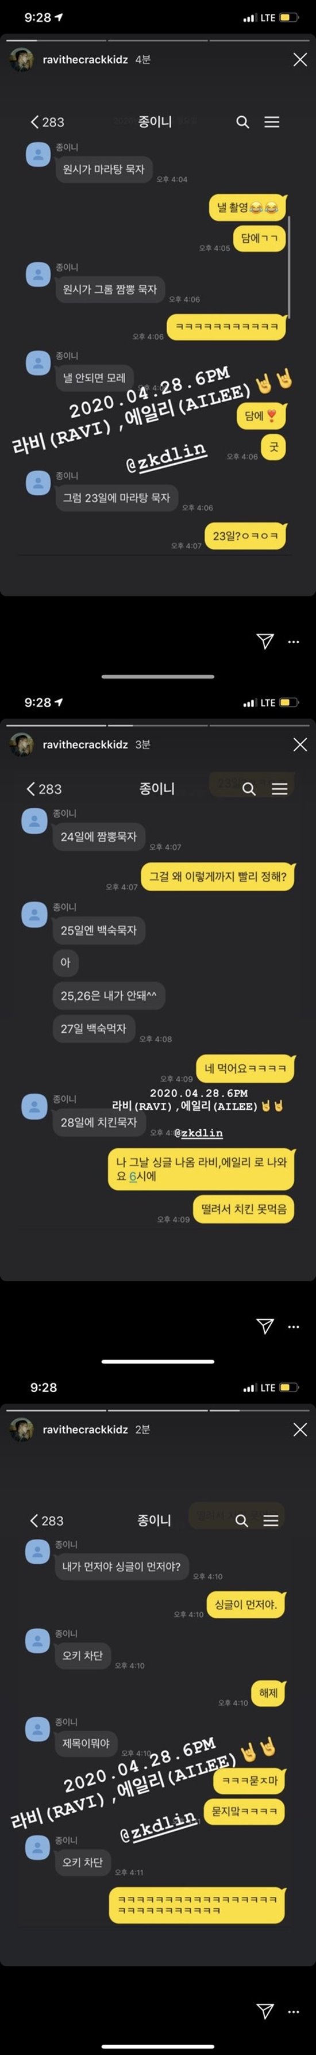Select the "그걸 왜 이렇게까지 빨리 정해?" bubble

(x=218, y=876)
